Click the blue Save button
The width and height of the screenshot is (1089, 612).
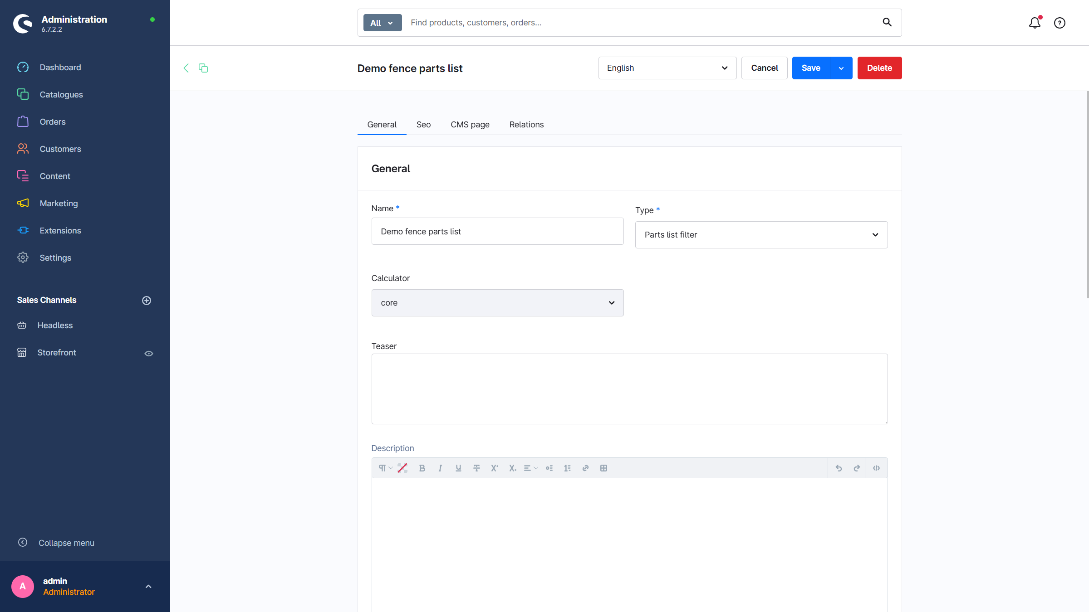811,68
